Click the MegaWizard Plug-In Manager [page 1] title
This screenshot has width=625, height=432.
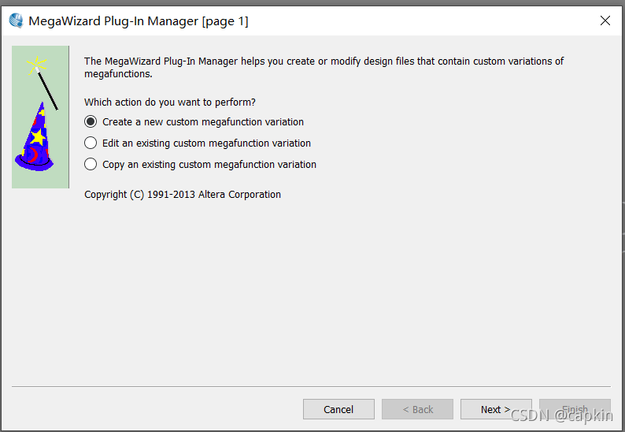point(139,20)
